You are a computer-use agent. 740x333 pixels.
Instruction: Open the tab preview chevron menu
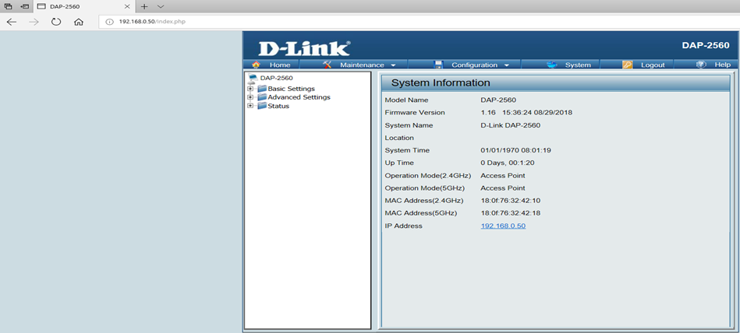(x=161, y=6)
